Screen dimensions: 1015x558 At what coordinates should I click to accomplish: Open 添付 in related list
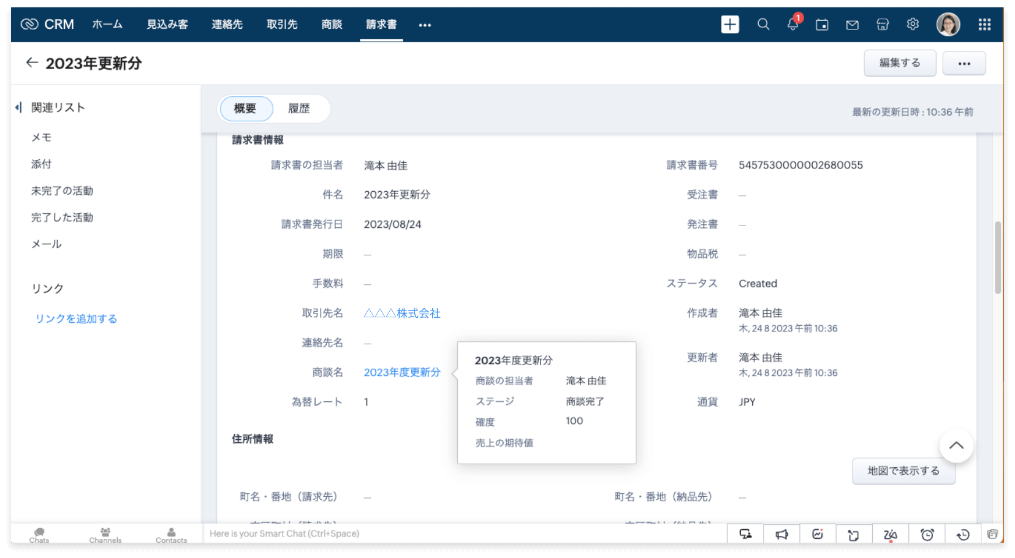[42, 164]
